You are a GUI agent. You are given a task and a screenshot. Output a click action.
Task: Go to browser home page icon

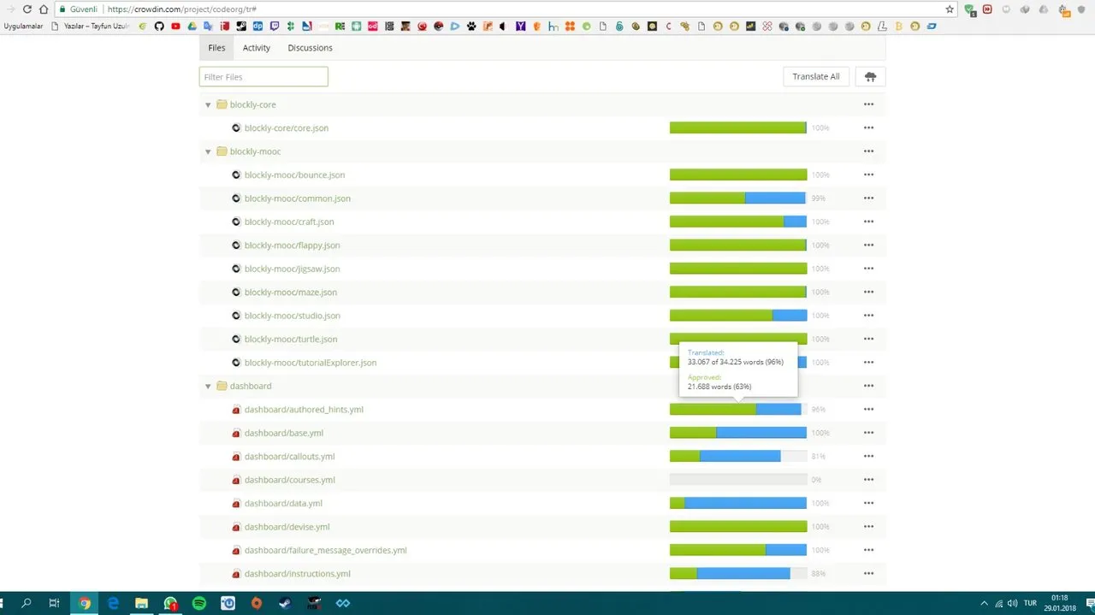pos(44,9)
